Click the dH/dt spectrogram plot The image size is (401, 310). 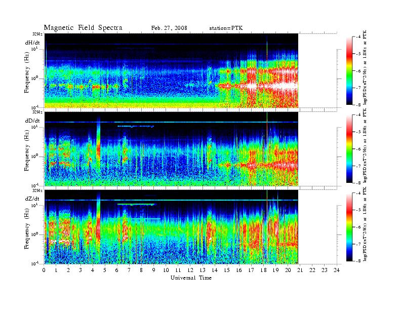click(171, 70)
